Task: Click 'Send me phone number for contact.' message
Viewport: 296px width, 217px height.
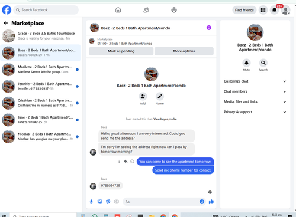Action: tap(183, 170)
